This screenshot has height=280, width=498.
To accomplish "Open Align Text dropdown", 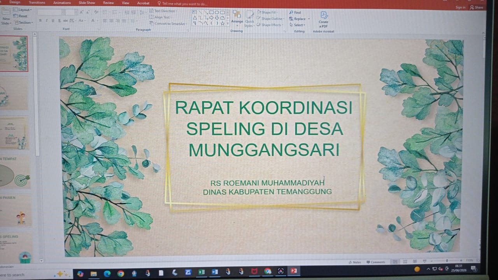I will click(x=160, y=17).
